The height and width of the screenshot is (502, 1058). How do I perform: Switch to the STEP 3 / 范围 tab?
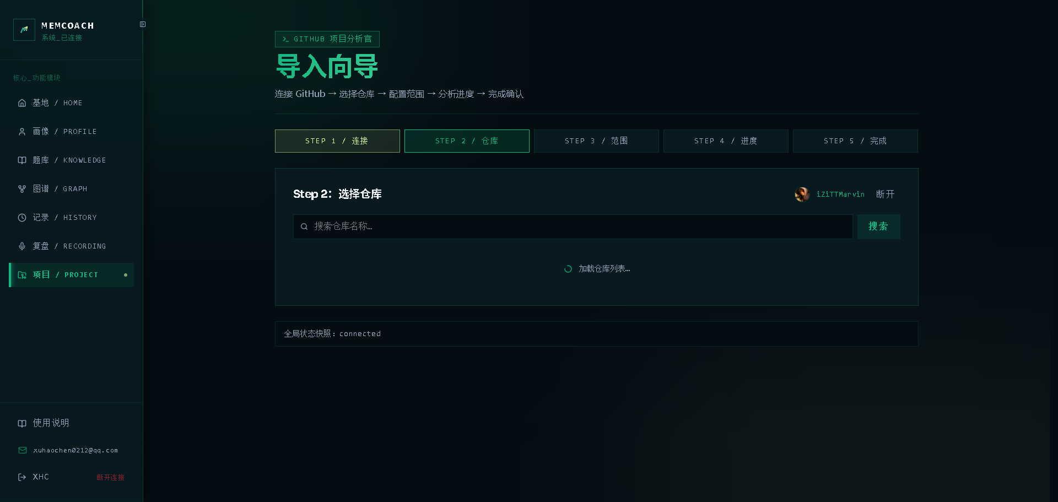(x=596, y=141)
